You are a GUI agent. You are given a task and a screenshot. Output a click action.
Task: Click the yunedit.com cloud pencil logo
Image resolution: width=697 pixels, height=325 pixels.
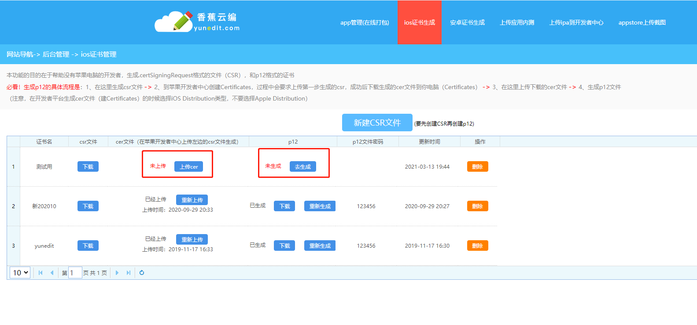pos(197,22)
